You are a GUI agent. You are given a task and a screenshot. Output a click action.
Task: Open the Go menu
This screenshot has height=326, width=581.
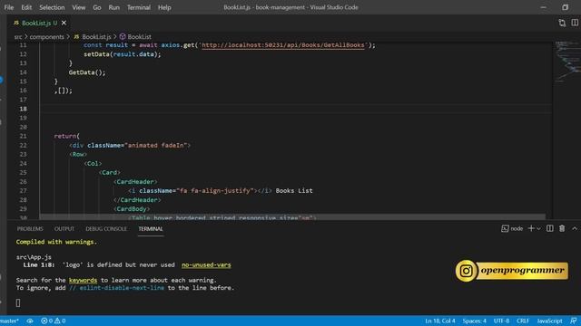point(97,7)
